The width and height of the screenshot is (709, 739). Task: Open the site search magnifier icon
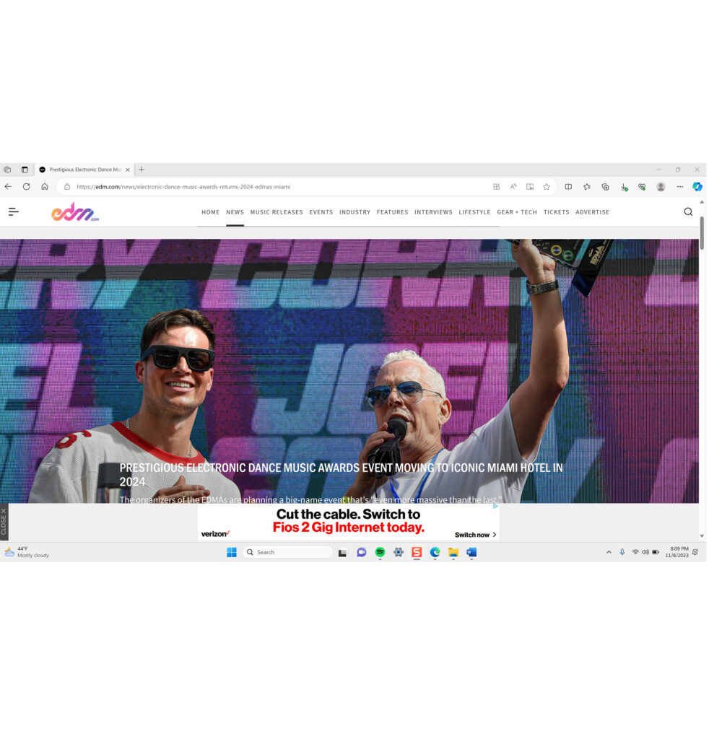pos(687,211)
